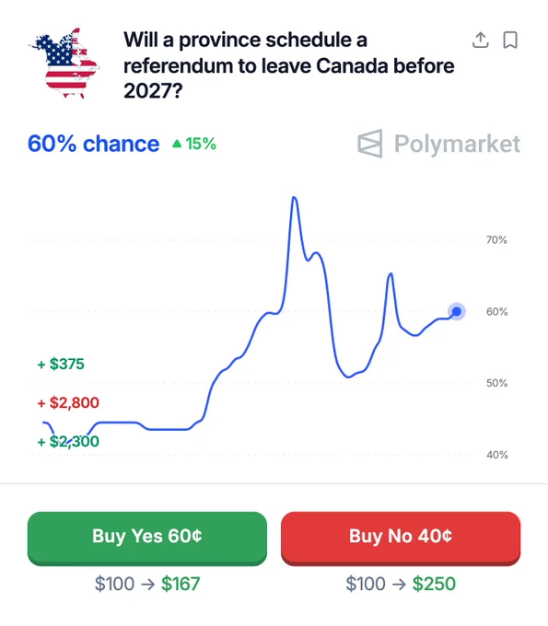Click the + $2,300 trade notification

(x=68, y=442)
